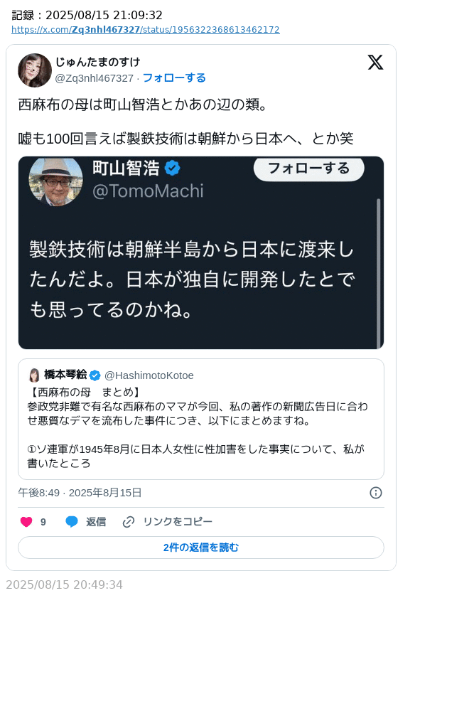The image size is (469, 726).
Task: Click リンクをコピー text
Action: tap(178, 522)
